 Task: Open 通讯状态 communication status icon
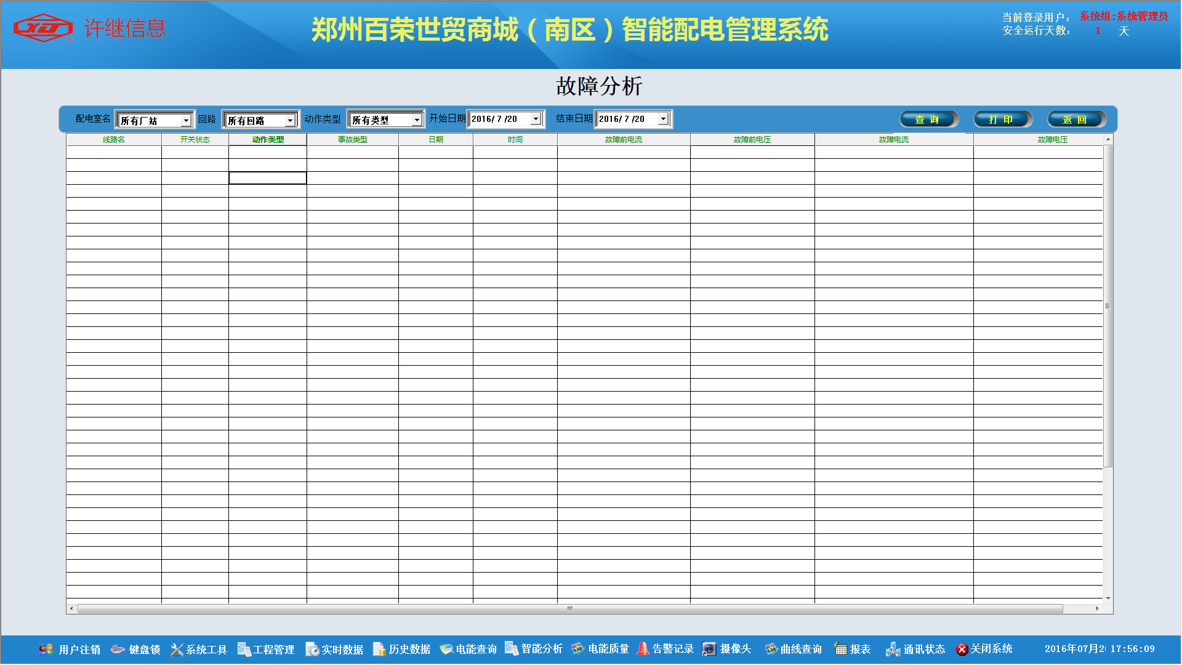(893, 649)
